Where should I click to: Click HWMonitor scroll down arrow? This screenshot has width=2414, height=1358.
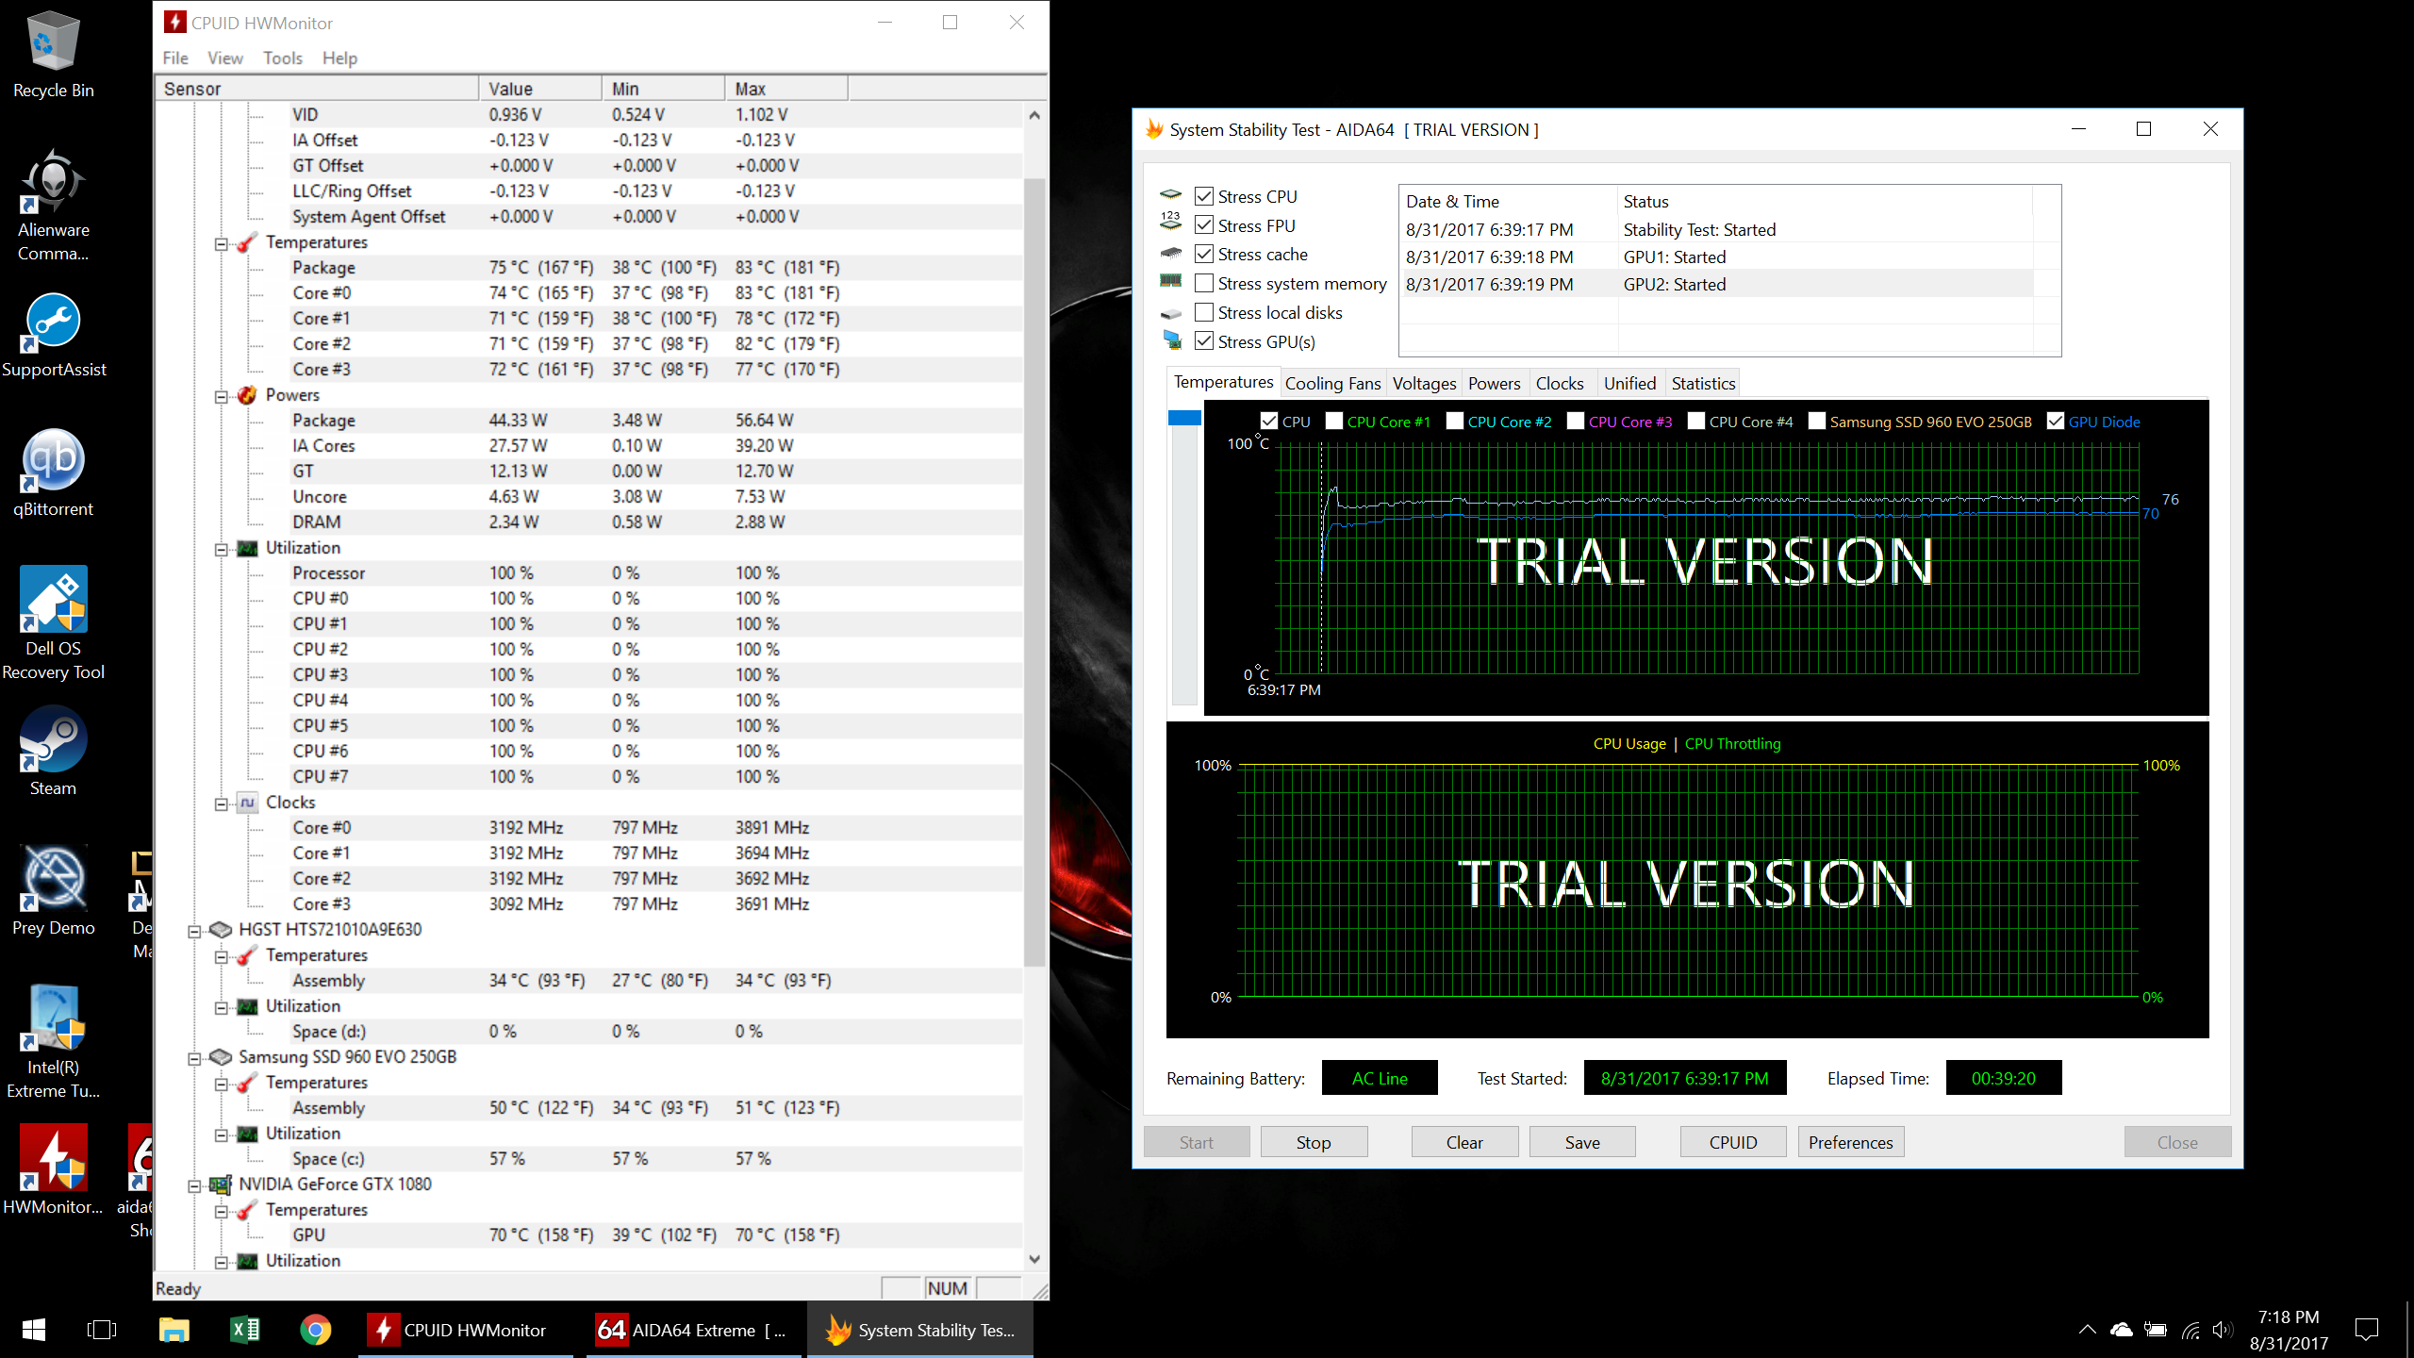click(x=1034, y=1259)
